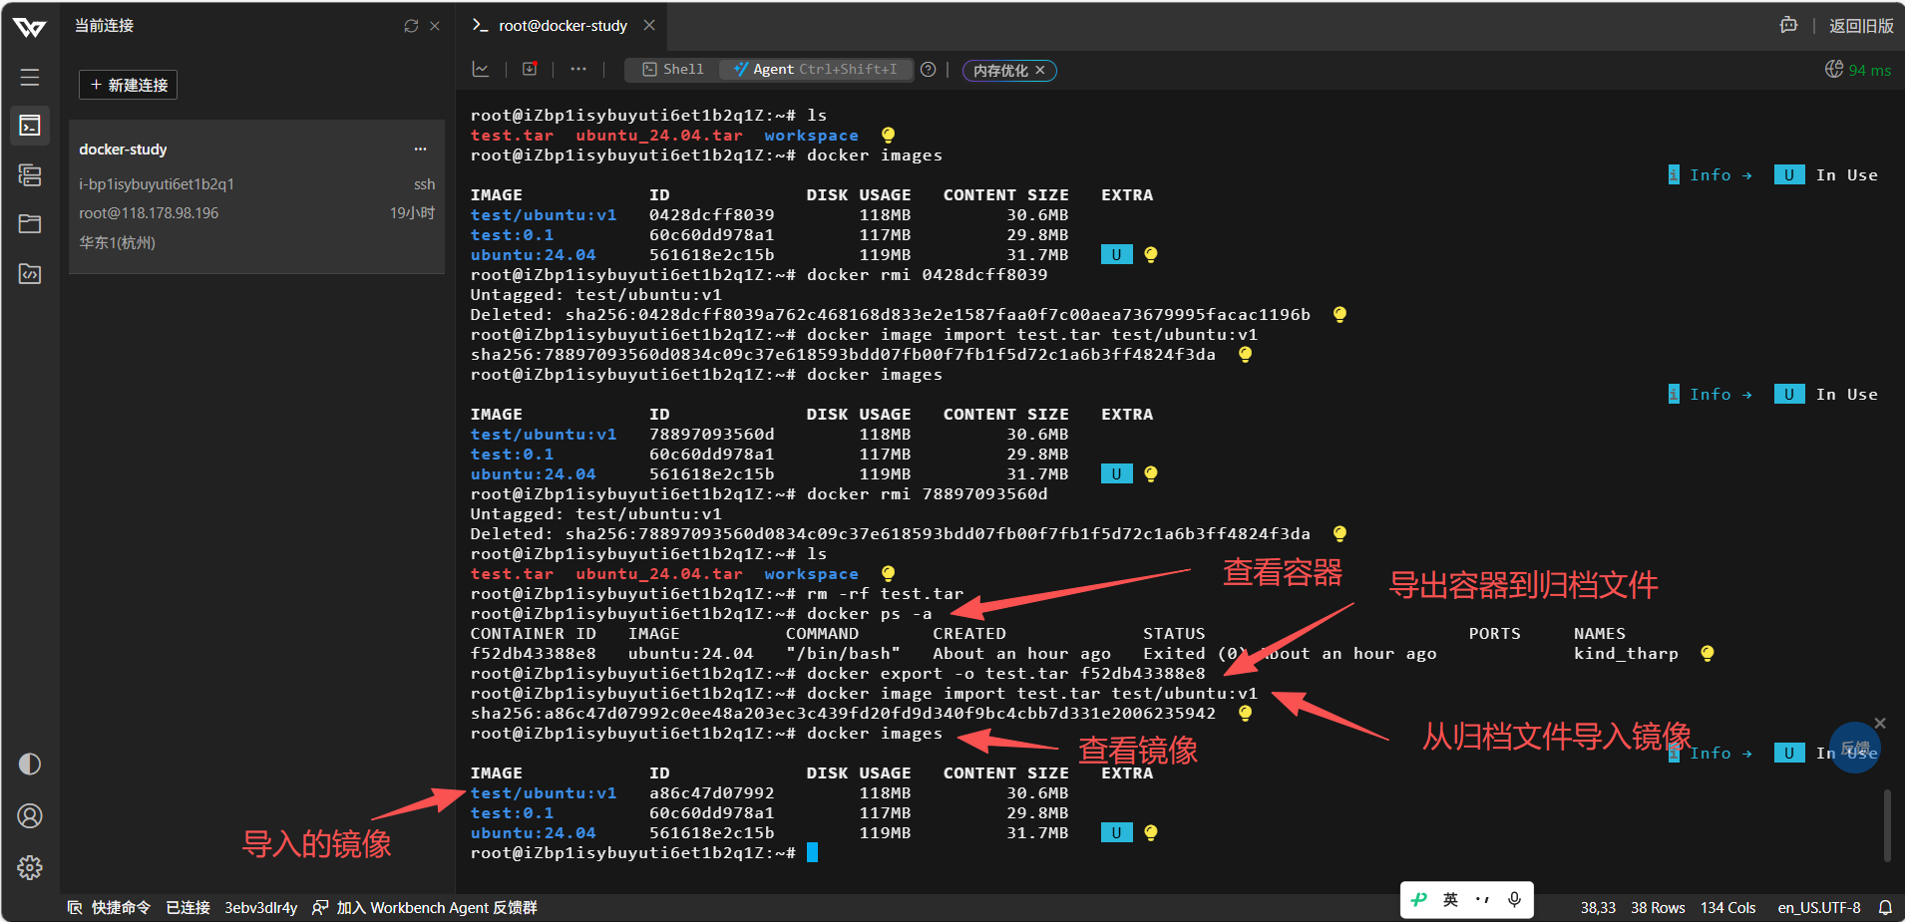The width and height of the screenshot is (1905, 922).
Task: Open the file manager folder icon
Action: click(30, 224)
